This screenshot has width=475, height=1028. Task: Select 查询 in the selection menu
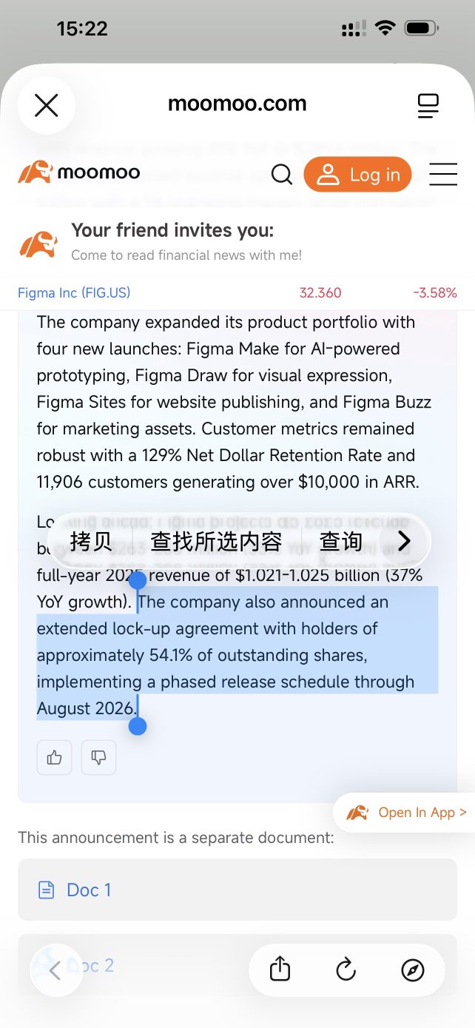click(341, 541)
